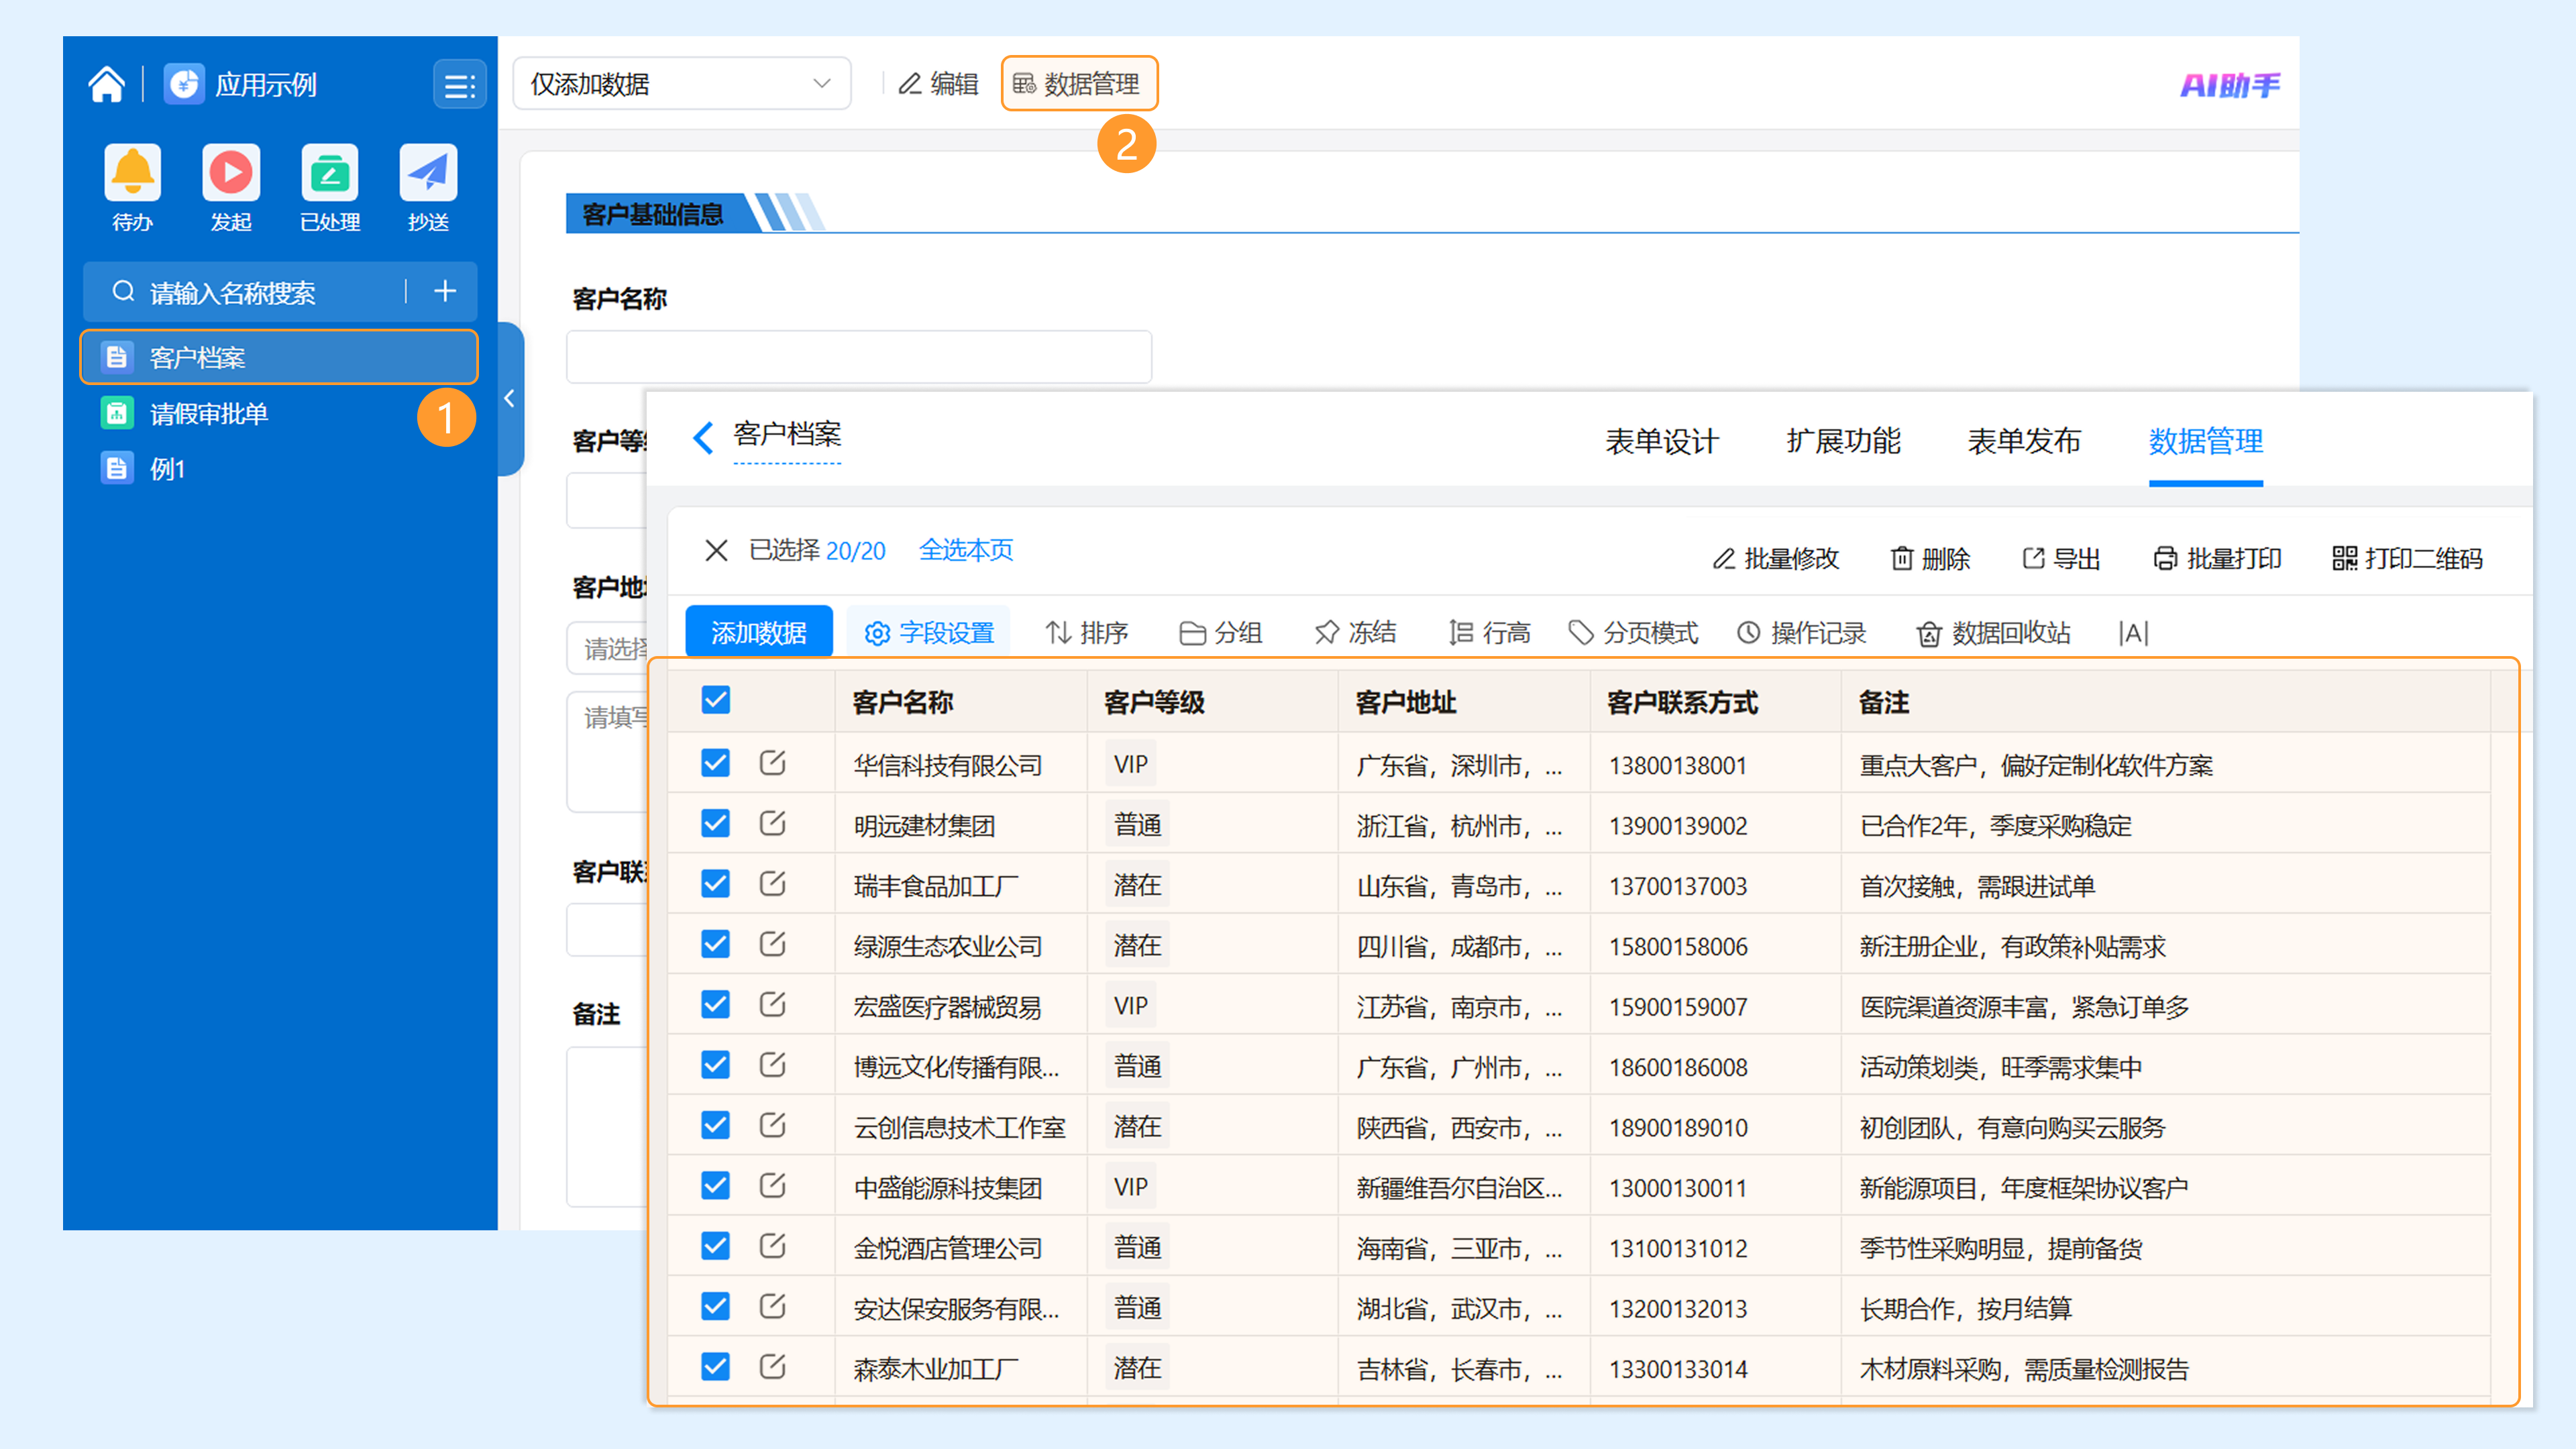
Task: Open the 仅添加数据 dropdown
Action: pos(682,84)
